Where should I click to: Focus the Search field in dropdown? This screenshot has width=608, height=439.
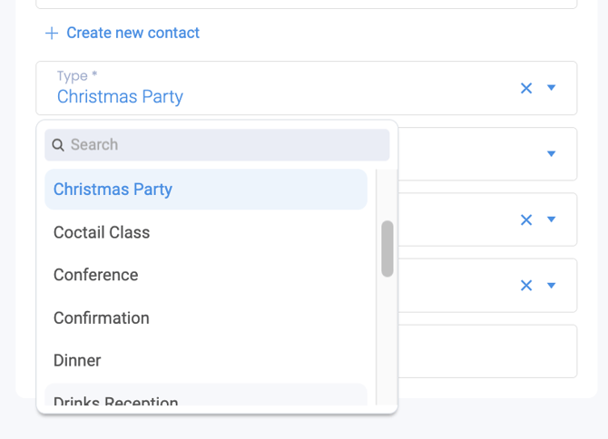[217, 145]
